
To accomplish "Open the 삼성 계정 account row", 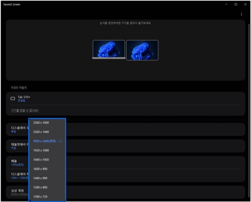I will click(155, 192).
